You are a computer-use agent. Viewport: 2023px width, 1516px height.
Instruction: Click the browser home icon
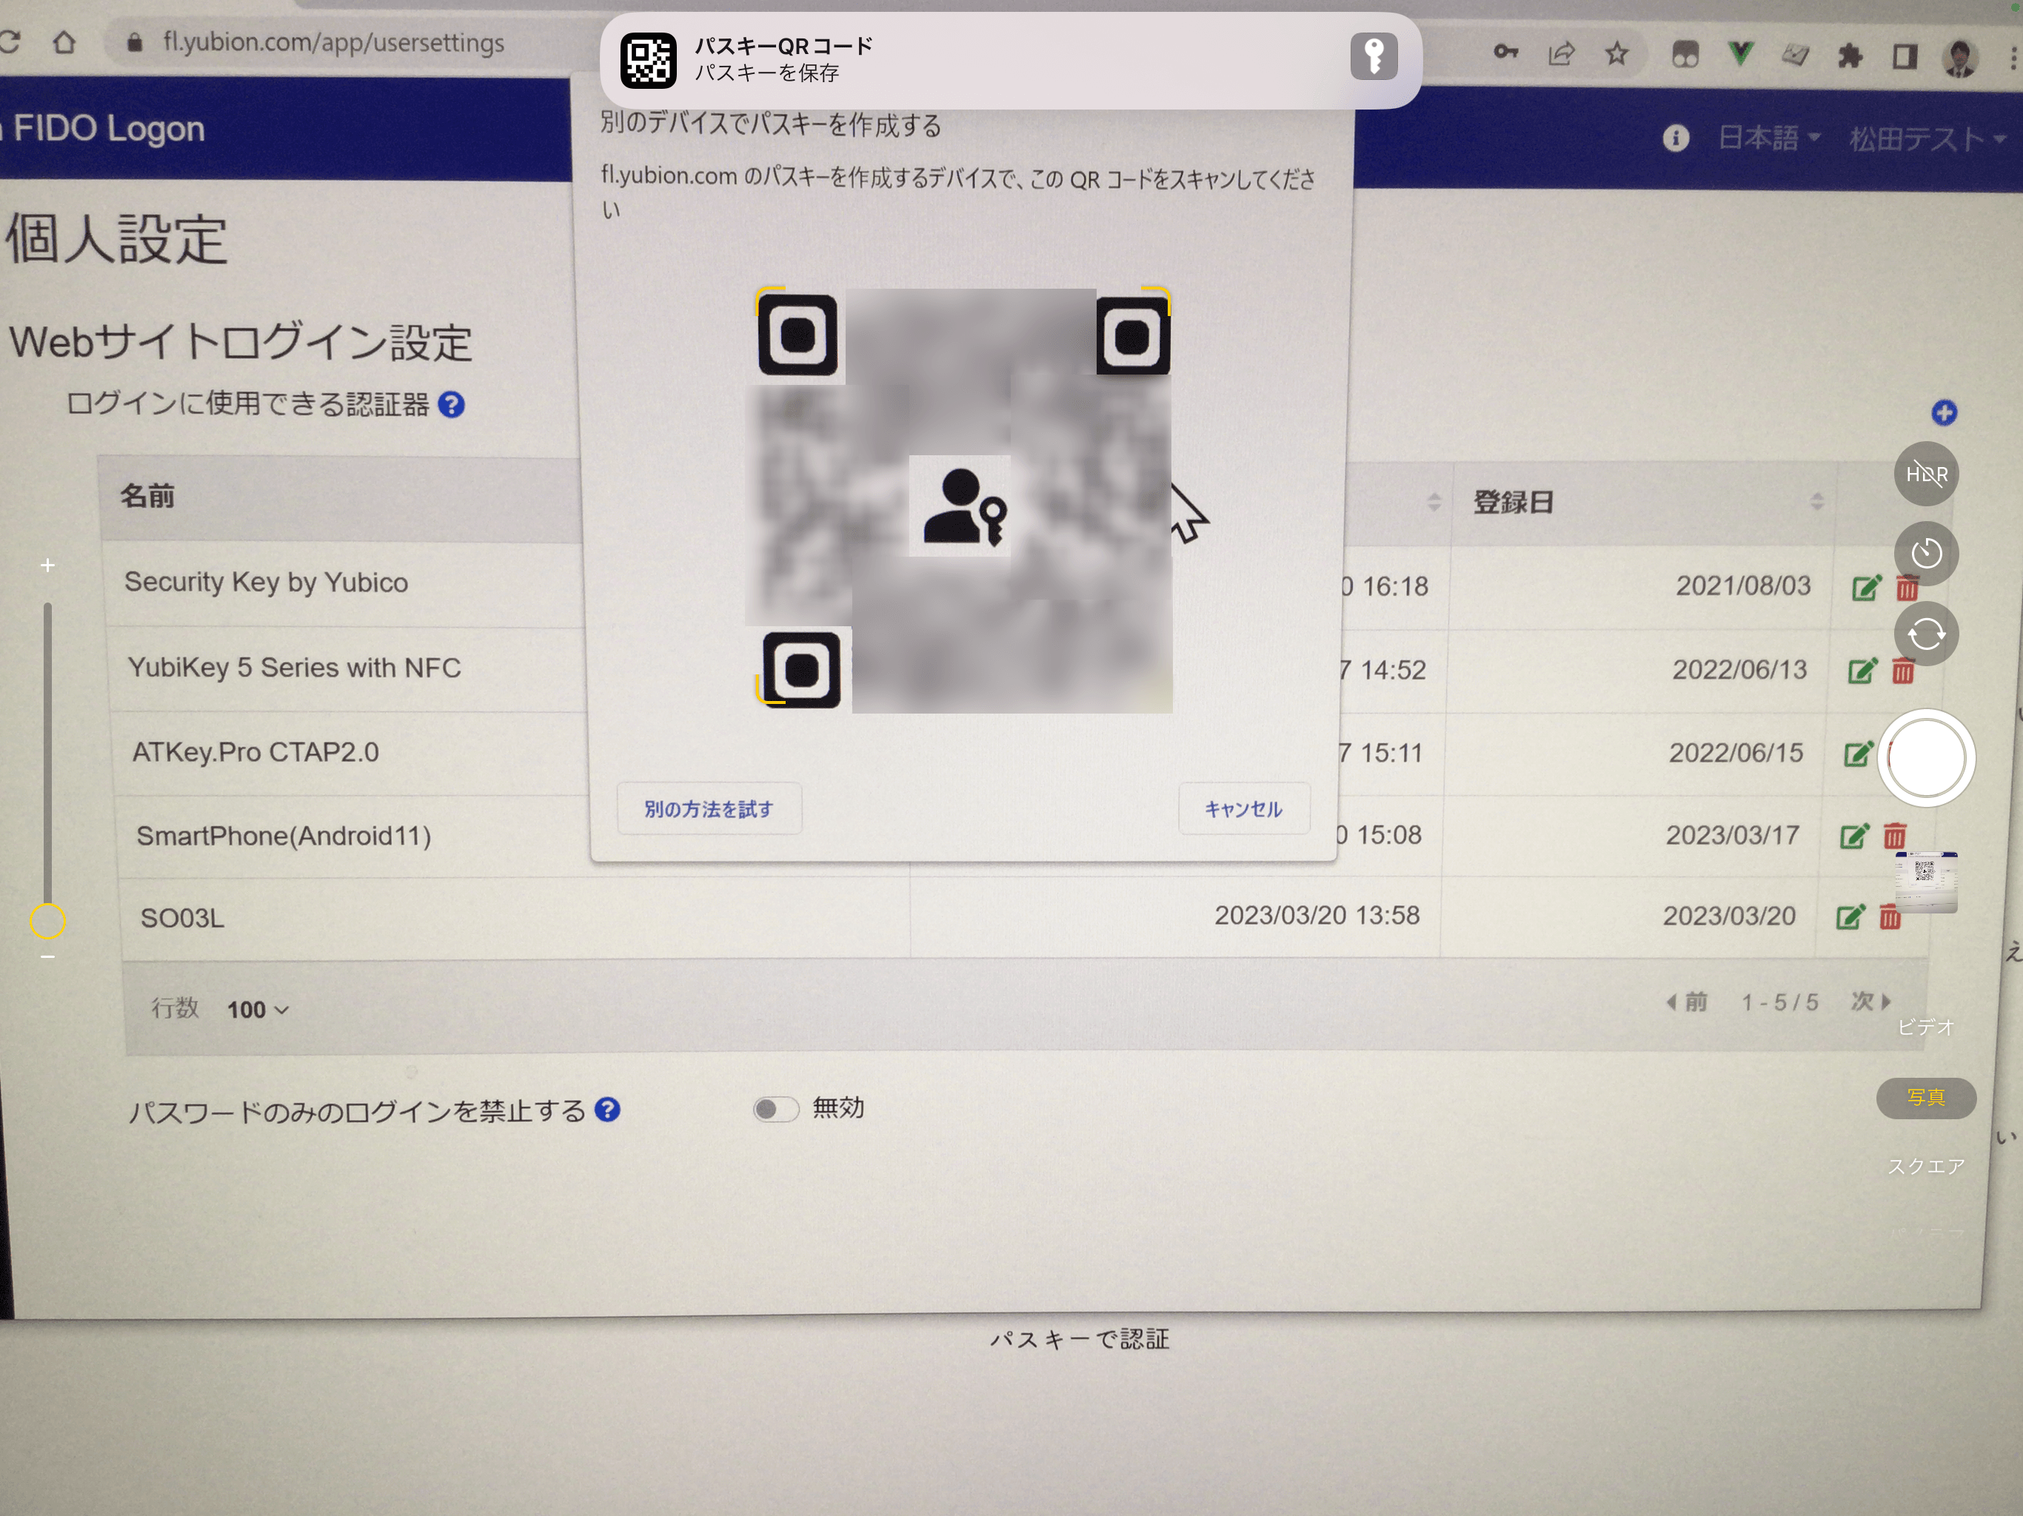pyautogui.click(x=64, y=42)
